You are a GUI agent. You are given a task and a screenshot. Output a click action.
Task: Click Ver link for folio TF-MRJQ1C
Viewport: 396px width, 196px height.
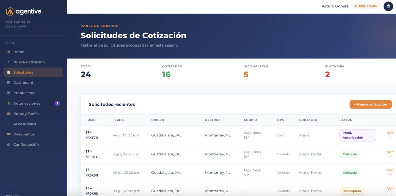click(390, 154)
